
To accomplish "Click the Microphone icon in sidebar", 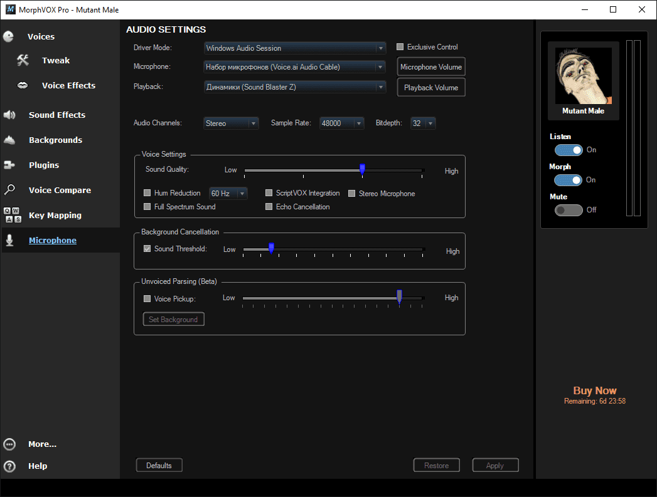I will coord(9,240).
